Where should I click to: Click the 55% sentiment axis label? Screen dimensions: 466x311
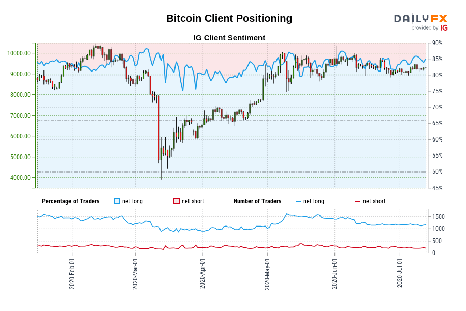[437, 155]
